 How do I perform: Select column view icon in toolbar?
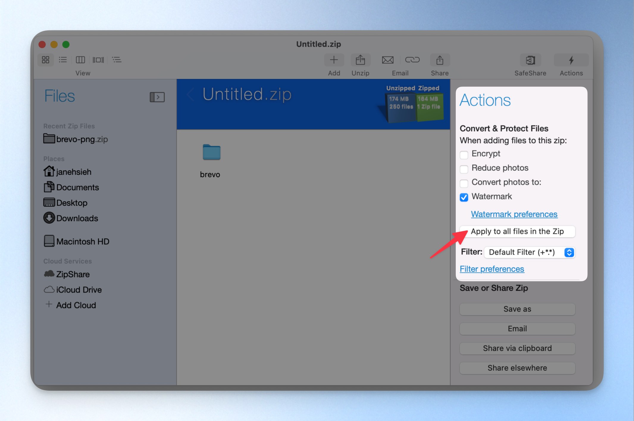click(80, 60)
